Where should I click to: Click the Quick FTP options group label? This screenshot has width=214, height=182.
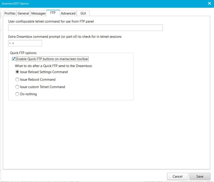coord(23,53)
